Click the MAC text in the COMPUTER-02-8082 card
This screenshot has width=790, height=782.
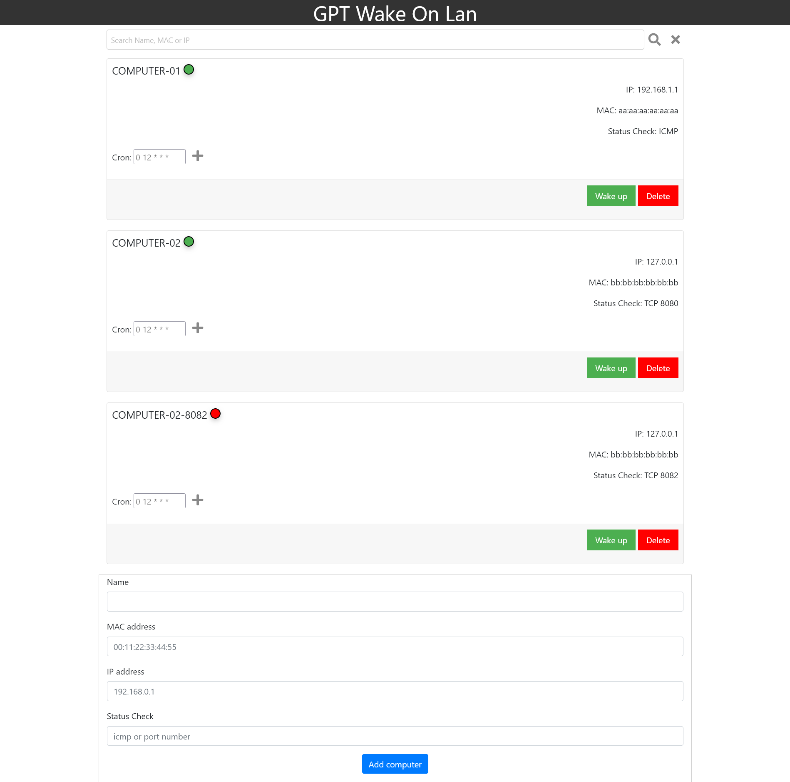coord(633,455)
